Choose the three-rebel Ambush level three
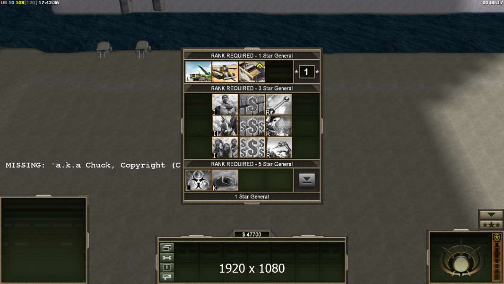The image size is (504, 284). tap(225, 148)
